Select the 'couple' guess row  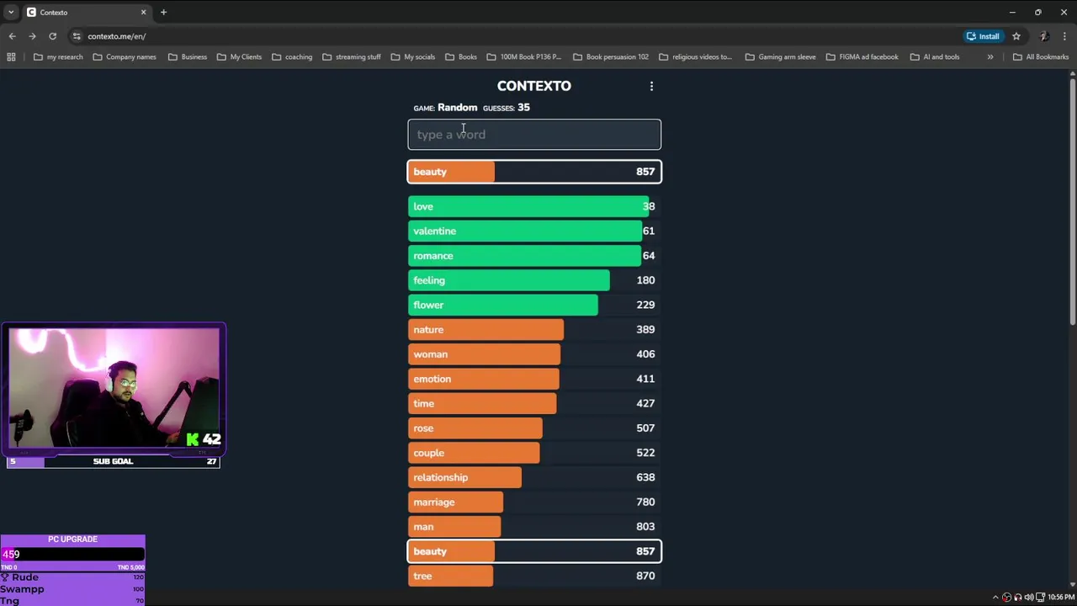coord(534,453)
